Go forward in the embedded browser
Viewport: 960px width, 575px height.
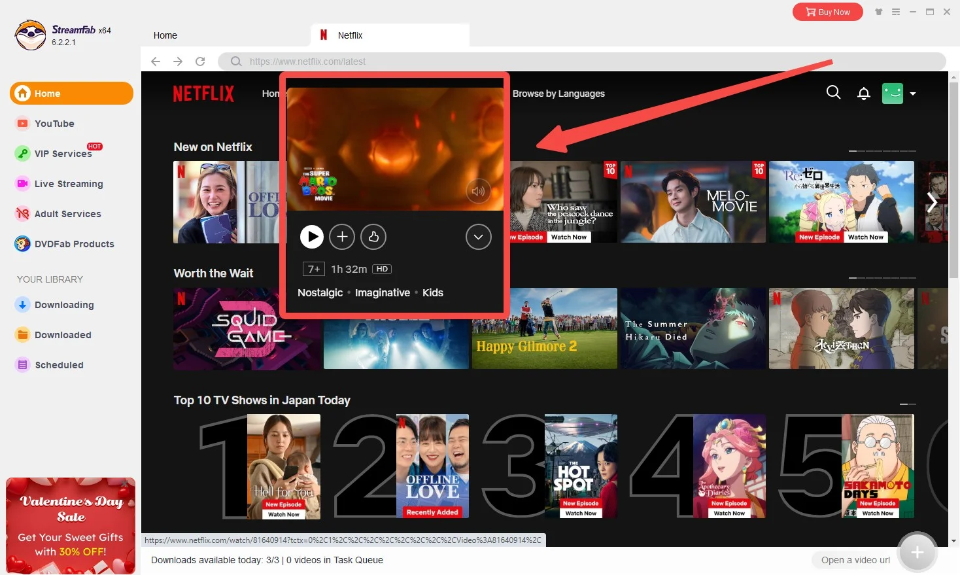(x=178, y=61)
